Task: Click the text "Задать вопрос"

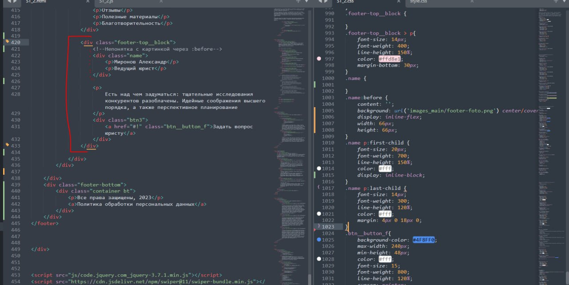Action: pyautogui.click(x=232, y=127)
